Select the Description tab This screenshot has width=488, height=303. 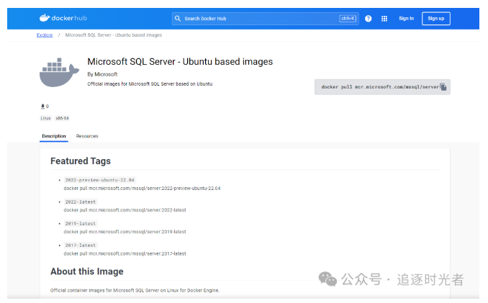click(54, 136)
